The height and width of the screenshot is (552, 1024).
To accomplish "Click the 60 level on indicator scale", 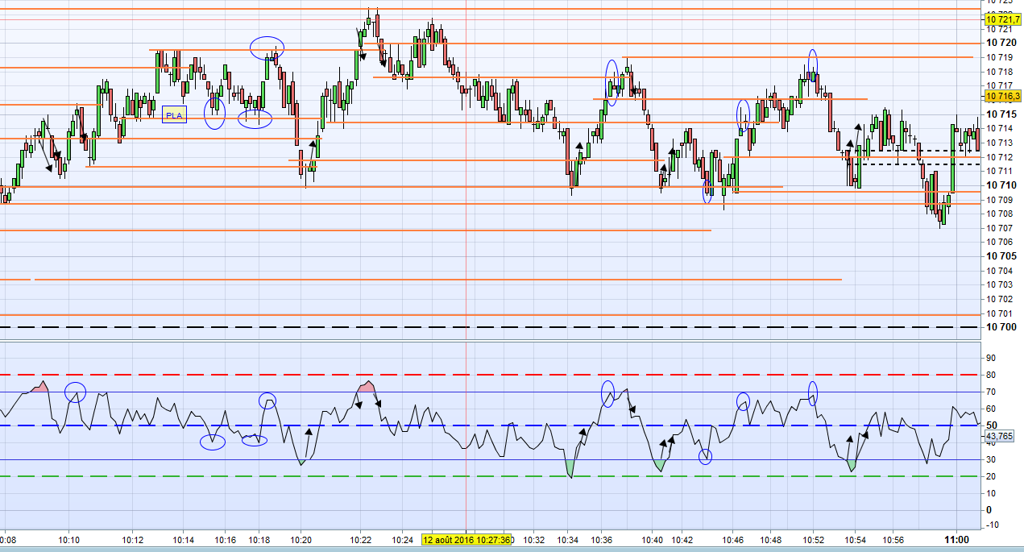I will tap(991, 409).
